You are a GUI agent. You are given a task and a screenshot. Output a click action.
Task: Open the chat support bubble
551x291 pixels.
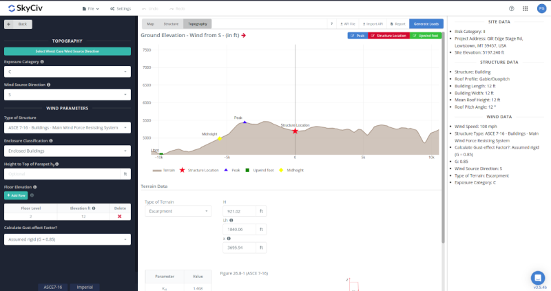[x=538, y=277]
